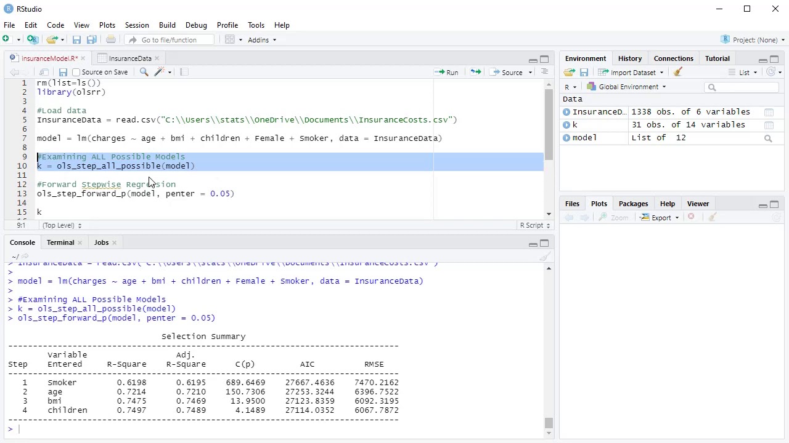View InsuranceData table grid icon
The height and width of the screenshot is (443, 789).
pos(769,112)
